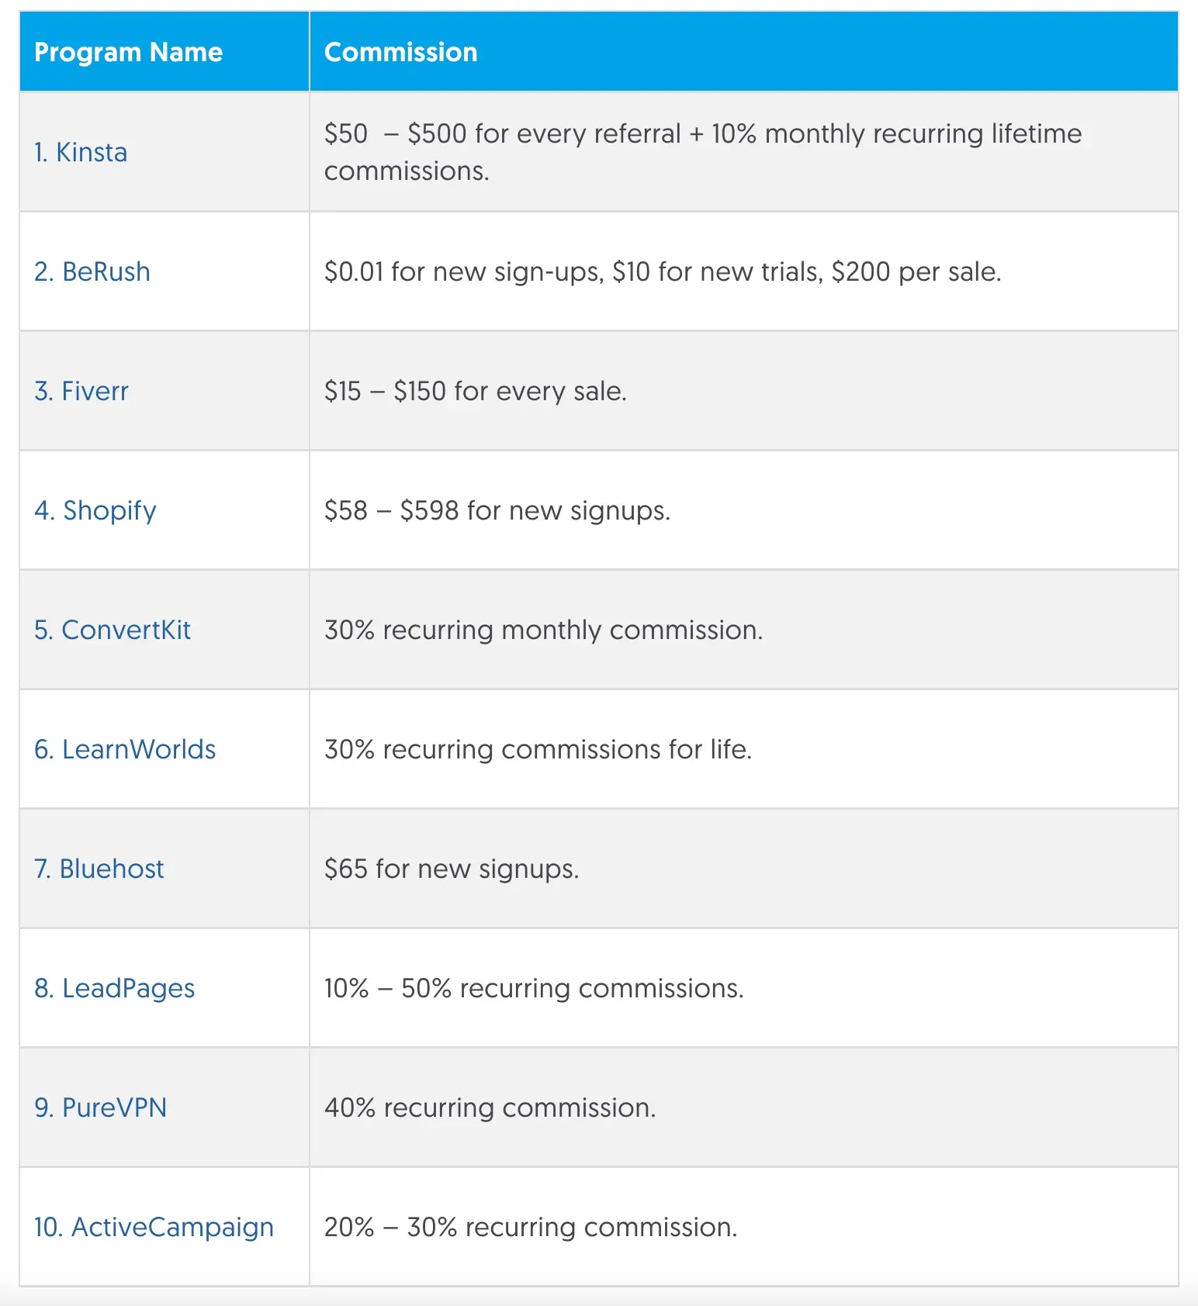Follow the Shopify link
Image resolution: width=1198 pixels, height=1306 pixels.
95,510
